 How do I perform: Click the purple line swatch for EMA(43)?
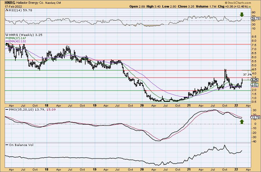pos(7,41)
